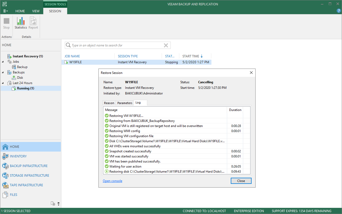Collapse the Backups tree node

tap(3, 72)
